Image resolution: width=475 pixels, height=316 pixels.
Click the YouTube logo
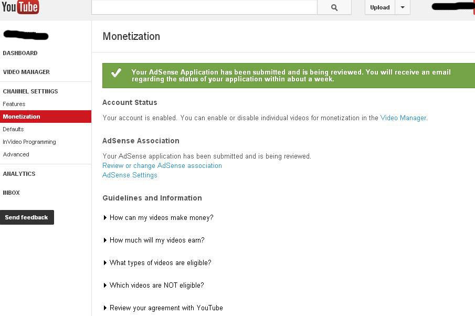point(20,7)
